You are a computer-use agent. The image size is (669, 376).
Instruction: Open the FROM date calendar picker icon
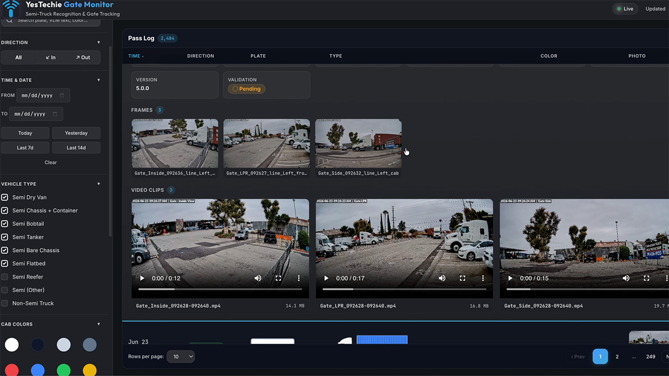(62, 95)
